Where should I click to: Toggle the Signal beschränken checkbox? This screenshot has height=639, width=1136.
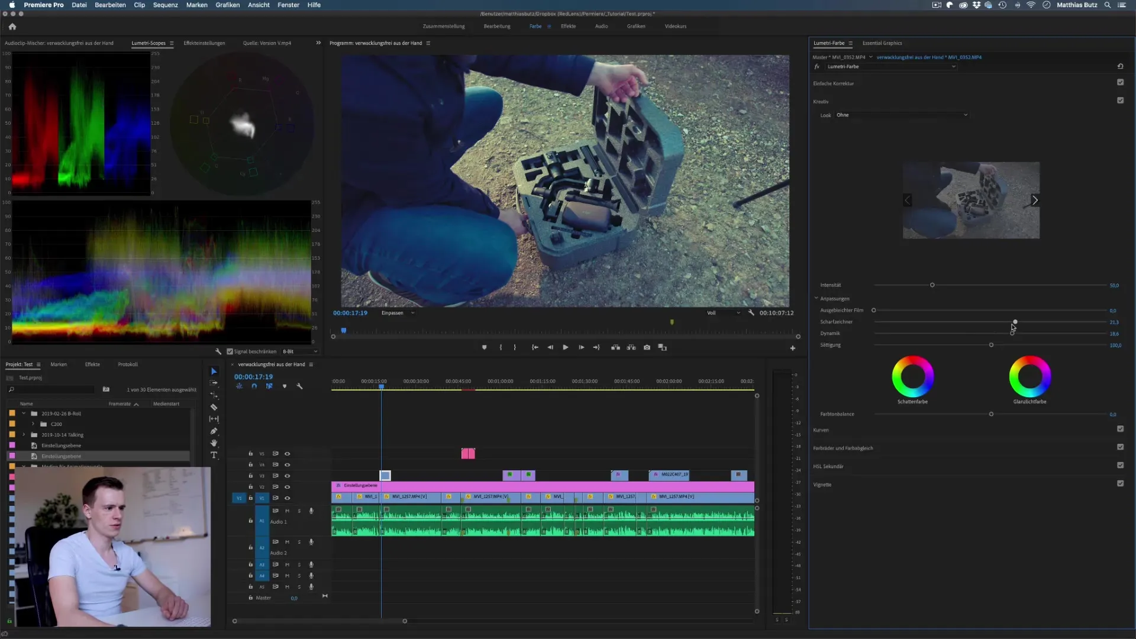[x=230, y=351]
